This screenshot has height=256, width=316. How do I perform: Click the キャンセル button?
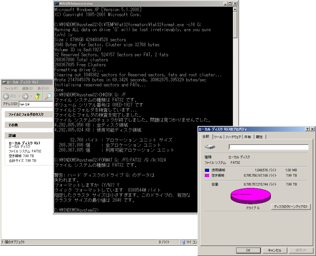tap(274, 250)
